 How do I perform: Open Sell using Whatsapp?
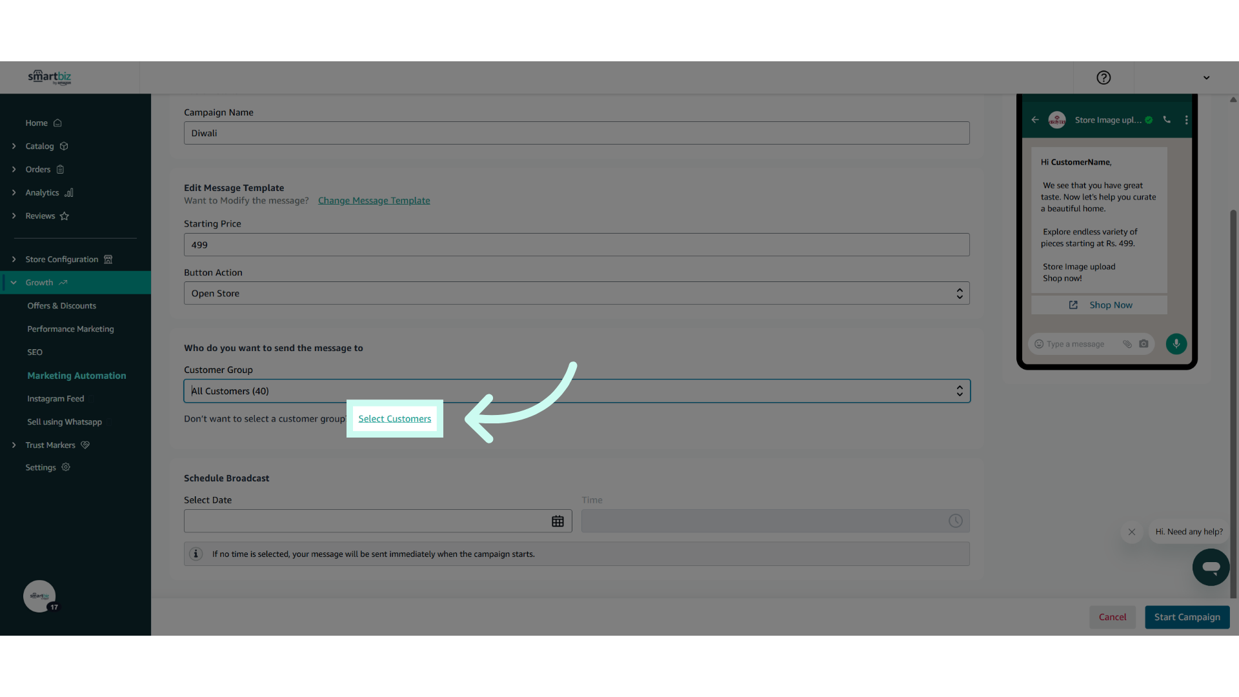(65, 421)
